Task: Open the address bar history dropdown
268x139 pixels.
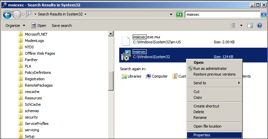Action: coord(171,14)
